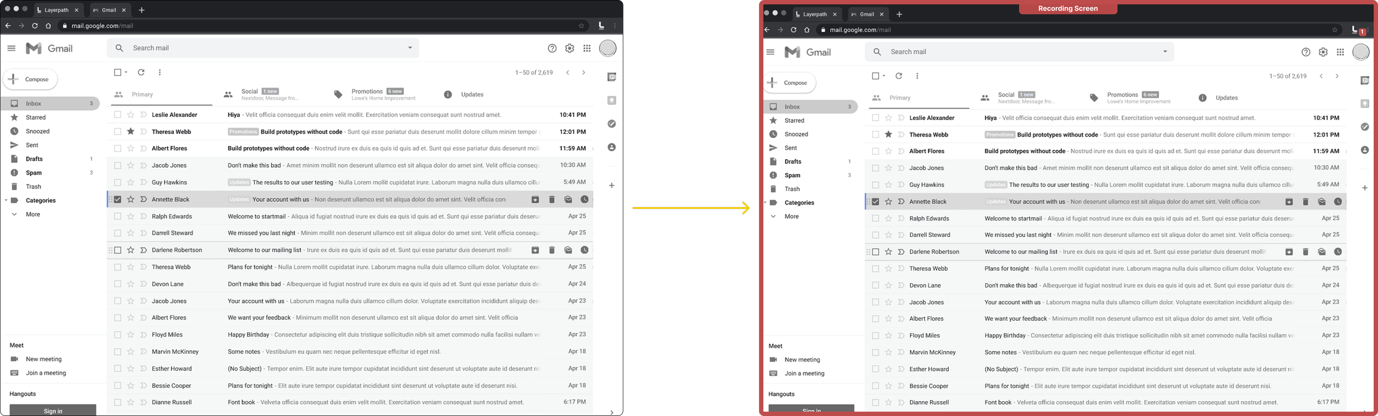Click Sign in under Hangouts in left window
The height and width of the screenshot is (416, 1378).
click(53, 410)
